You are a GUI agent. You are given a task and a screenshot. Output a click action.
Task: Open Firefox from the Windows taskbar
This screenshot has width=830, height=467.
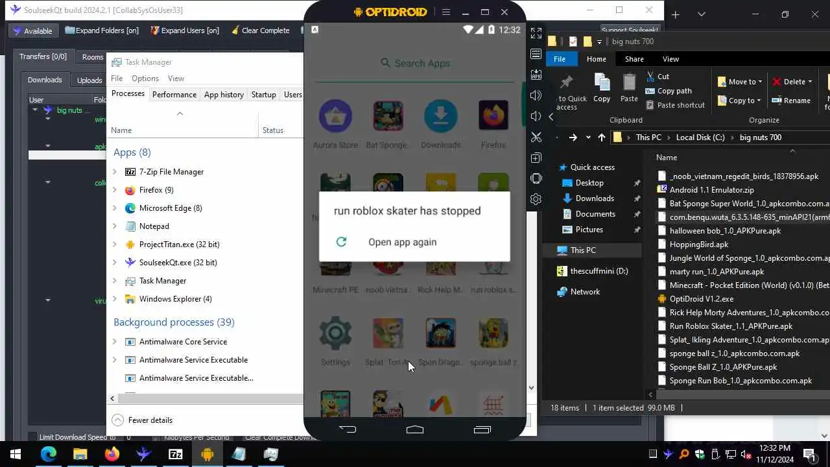[112, 454]
